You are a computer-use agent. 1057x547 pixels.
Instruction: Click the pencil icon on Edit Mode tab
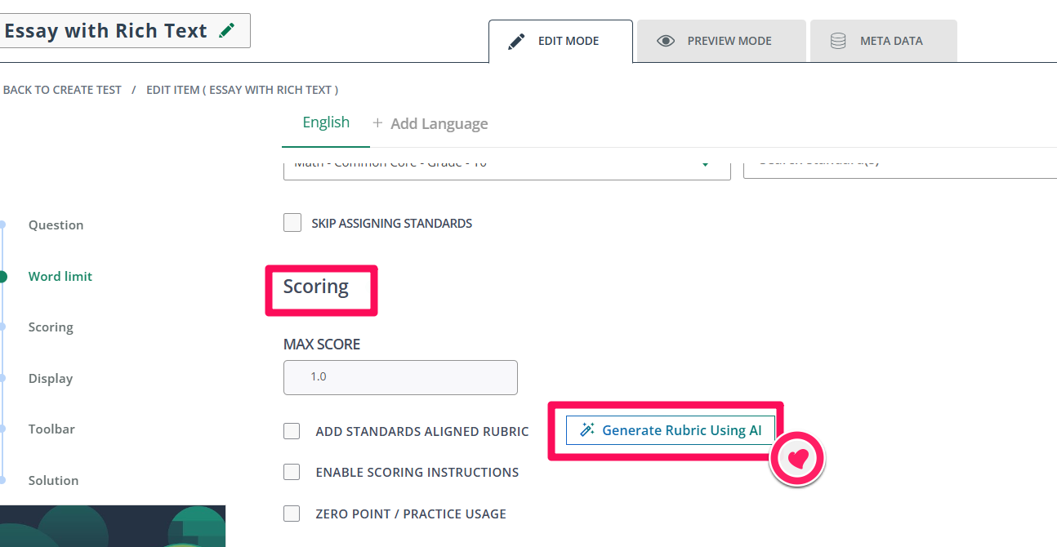[x=516, y=41]
